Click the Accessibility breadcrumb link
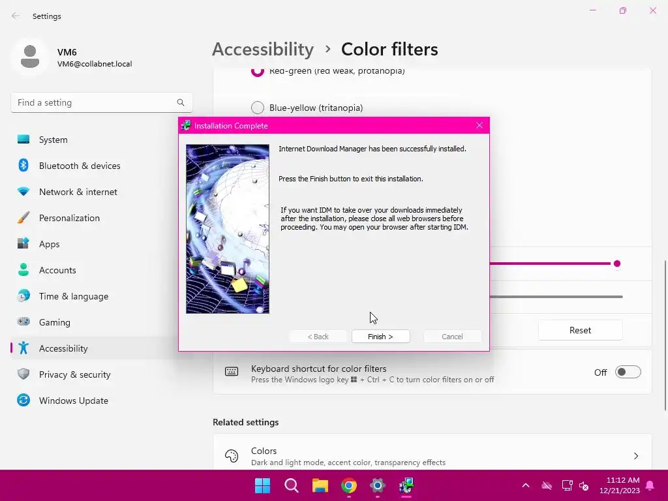668x501 pixels. pyautogui.click(x=263, y=50)
